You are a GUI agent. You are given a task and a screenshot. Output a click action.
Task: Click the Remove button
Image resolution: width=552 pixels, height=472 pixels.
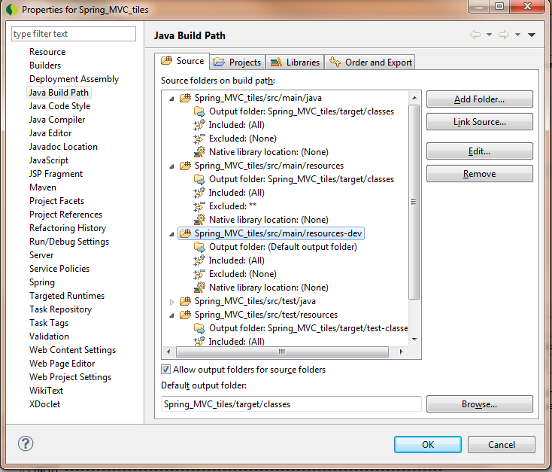pyautogui.click(x=480, y=174)
